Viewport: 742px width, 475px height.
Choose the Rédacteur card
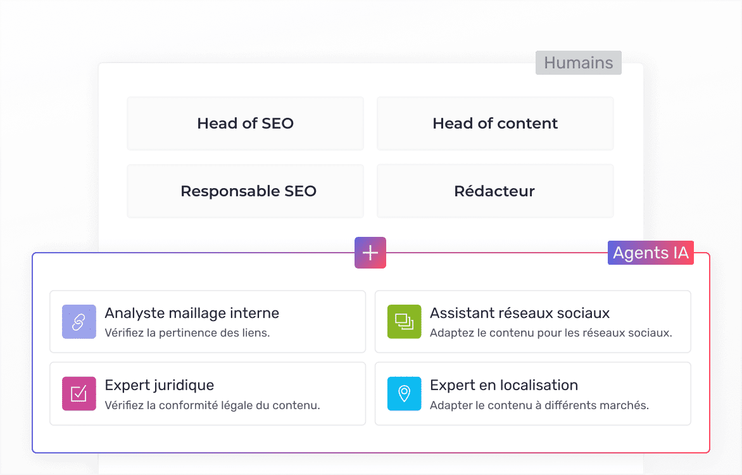pyautogui.click(x=495, y=191)
